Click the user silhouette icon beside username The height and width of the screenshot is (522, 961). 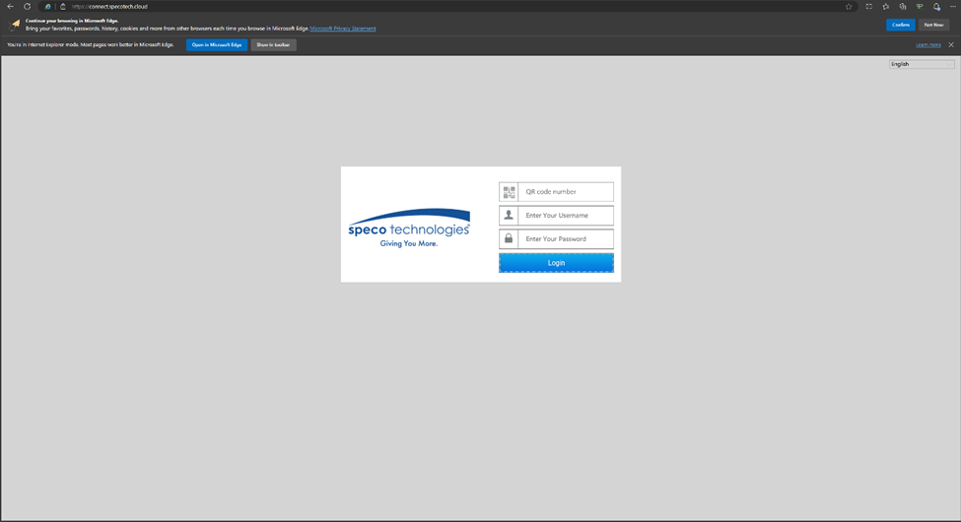[509, 216]
